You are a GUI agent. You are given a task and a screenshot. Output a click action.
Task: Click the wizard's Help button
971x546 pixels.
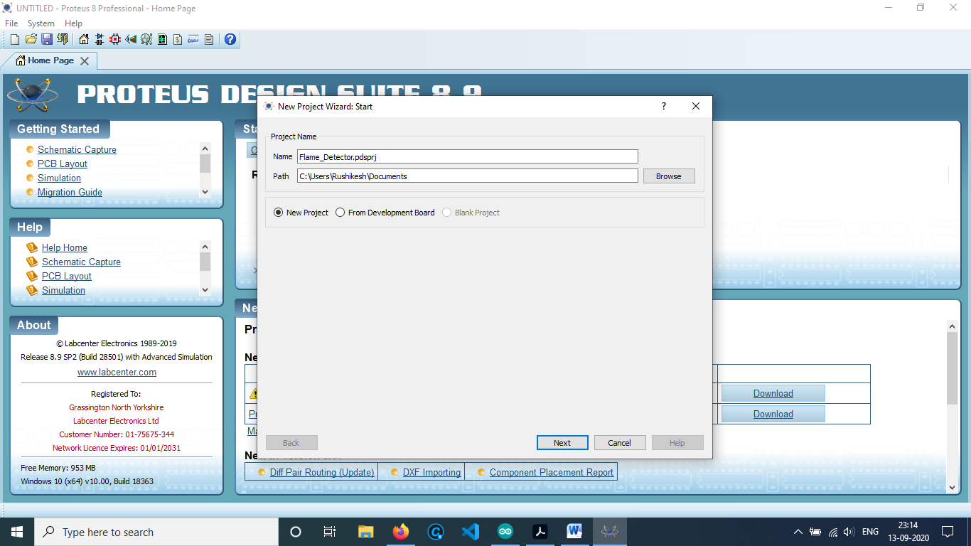[677, 443]
